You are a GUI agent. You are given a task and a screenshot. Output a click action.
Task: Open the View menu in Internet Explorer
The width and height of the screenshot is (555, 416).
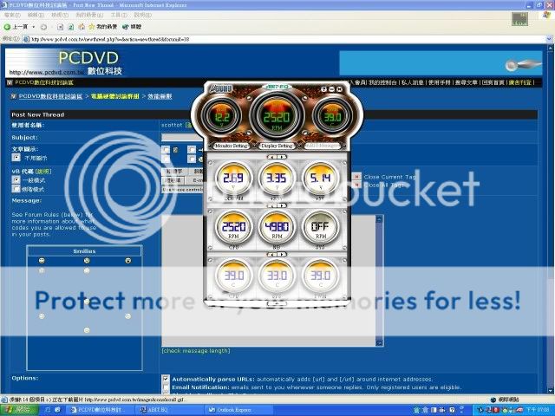(x=60, y=16)
